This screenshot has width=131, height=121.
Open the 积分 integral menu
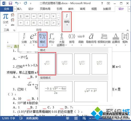52,39
